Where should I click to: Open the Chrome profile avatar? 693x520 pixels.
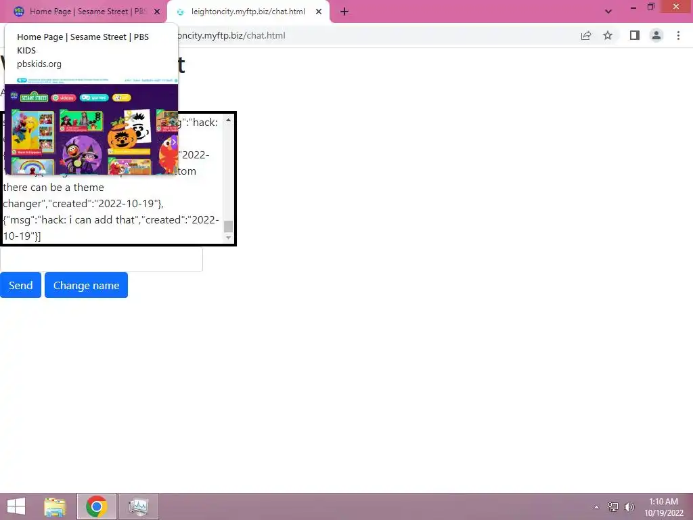tap(656, 35)
